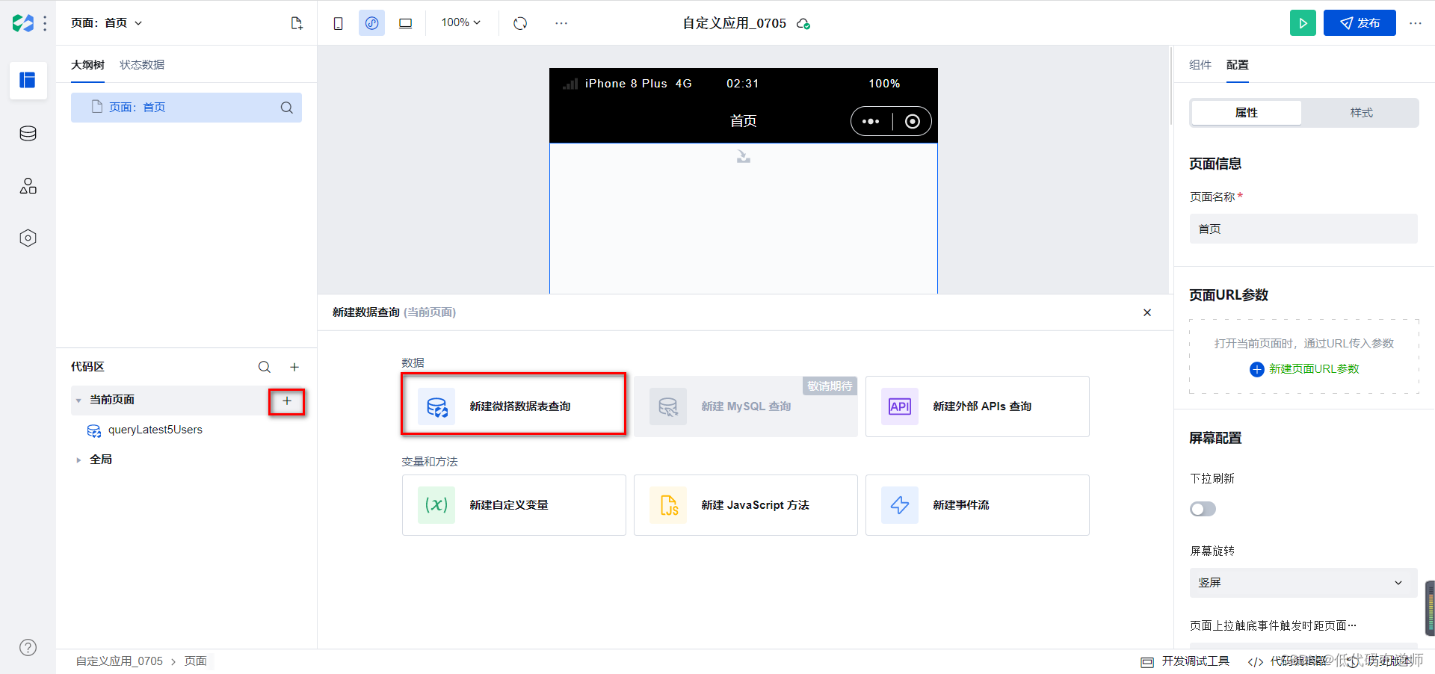Create new 外部 APIs 查询 card
The image size is (1435, 674).
pos(978,406)
